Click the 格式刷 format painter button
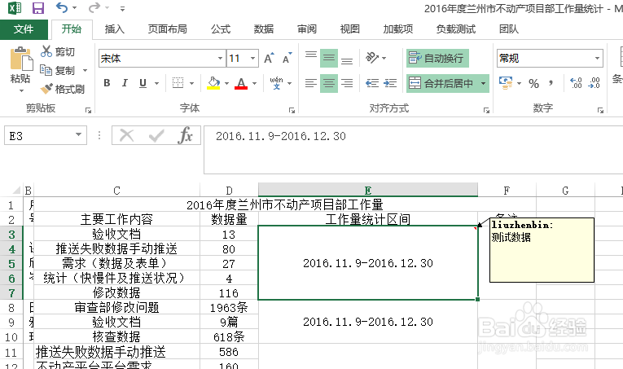The image size is (623, 369). click(63, 89)
